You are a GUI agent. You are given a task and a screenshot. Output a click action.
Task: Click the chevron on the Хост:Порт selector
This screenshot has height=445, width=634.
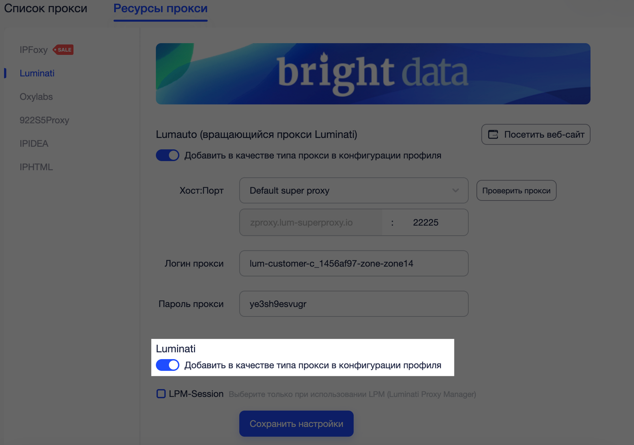pos(456,190)
